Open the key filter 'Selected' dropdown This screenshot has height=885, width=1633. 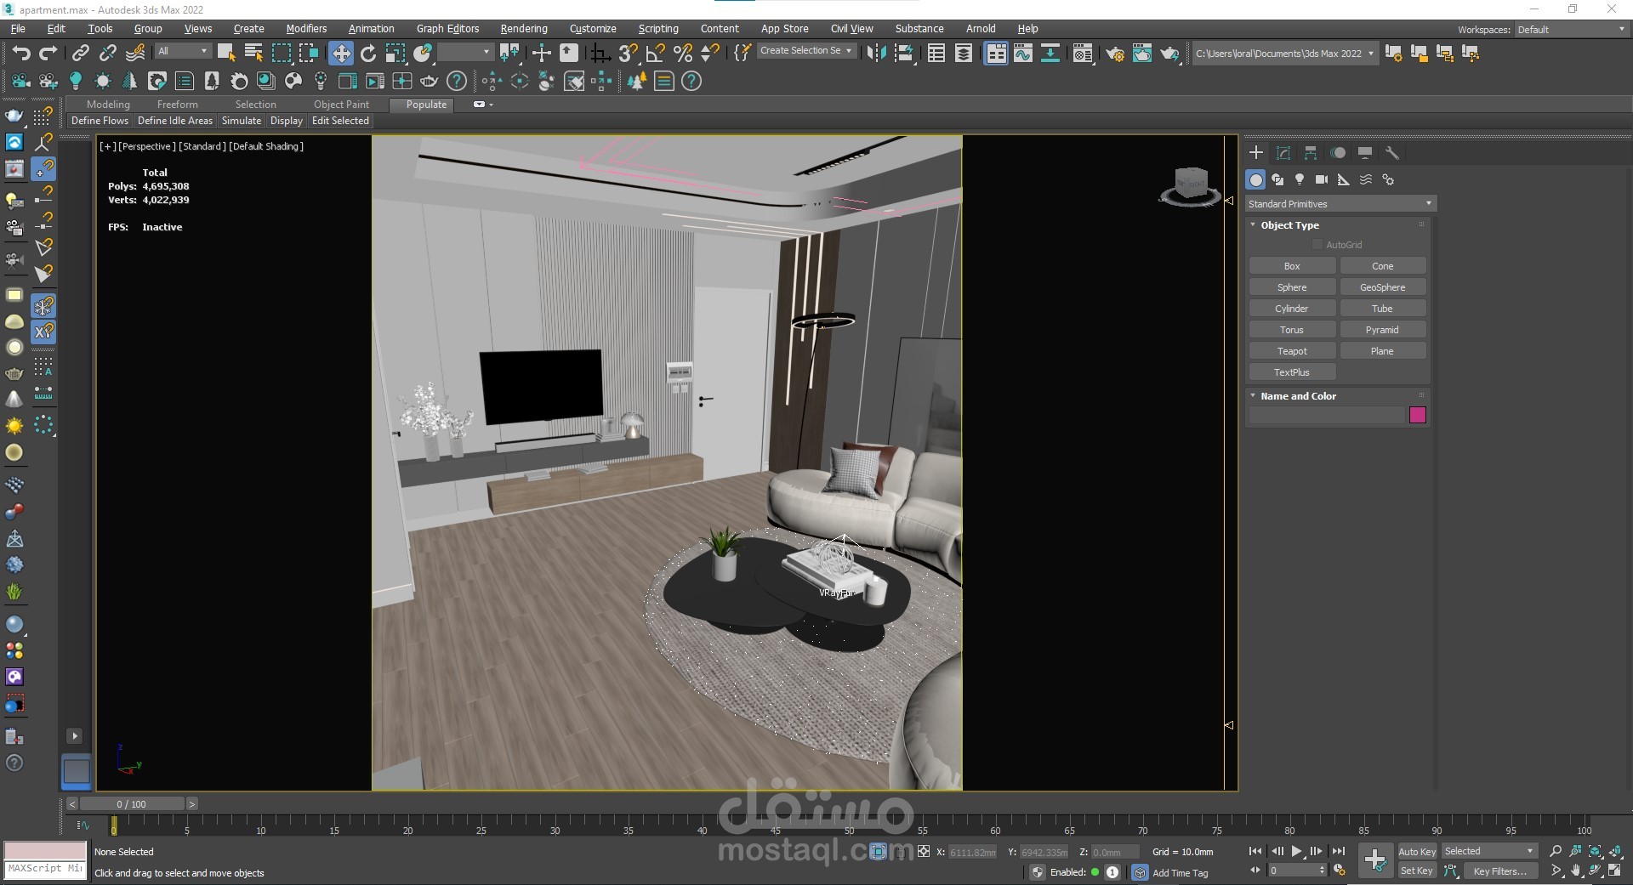tap(1489, 851)
